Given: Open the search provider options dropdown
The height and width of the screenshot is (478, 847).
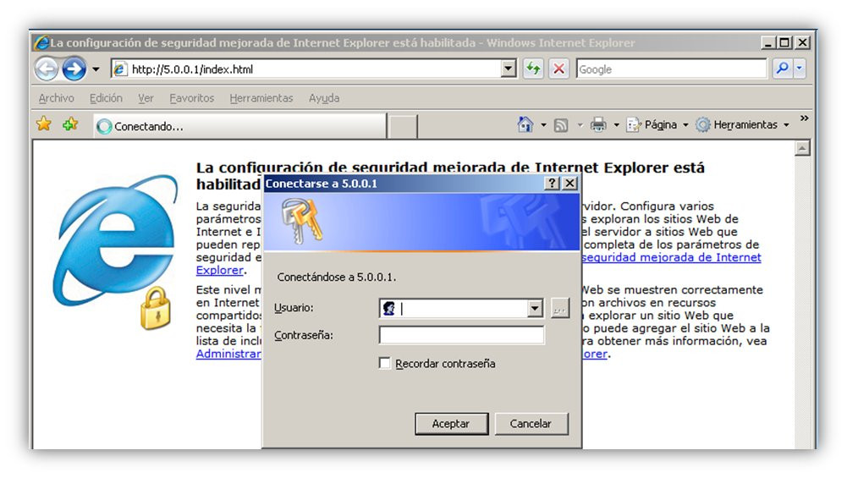Looking at the screenshot, I should point(799,69).
